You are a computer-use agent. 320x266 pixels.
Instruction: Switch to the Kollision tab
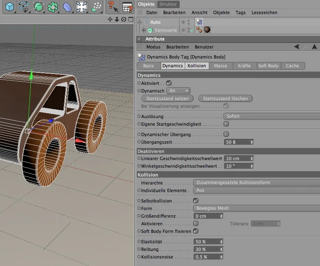tap(197, 66)
